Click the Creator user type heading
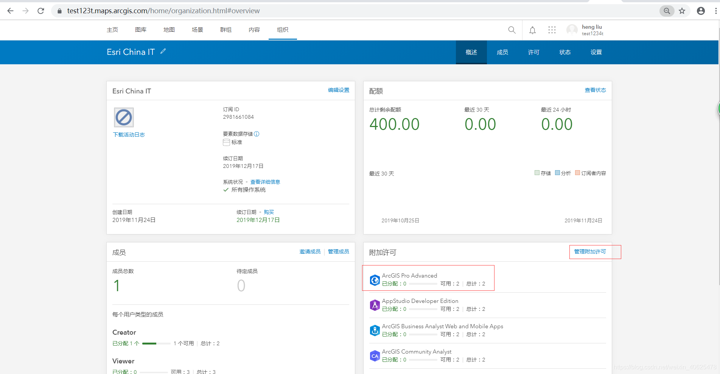720x374 pixels. click(124, 332)
